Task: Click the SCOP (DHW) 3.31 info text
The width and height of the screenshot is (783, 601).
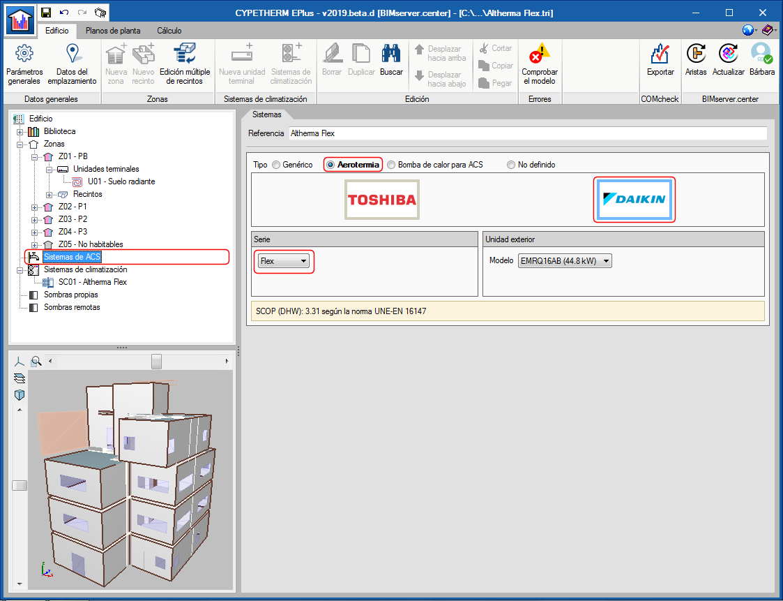Action: pyautogui.click(x=341, y=311)
